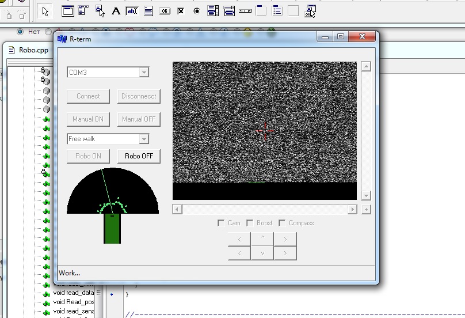Pick the ActionList component icon
Screen dimensions: 465x318
pyautogui.click(x=310, y=10)
